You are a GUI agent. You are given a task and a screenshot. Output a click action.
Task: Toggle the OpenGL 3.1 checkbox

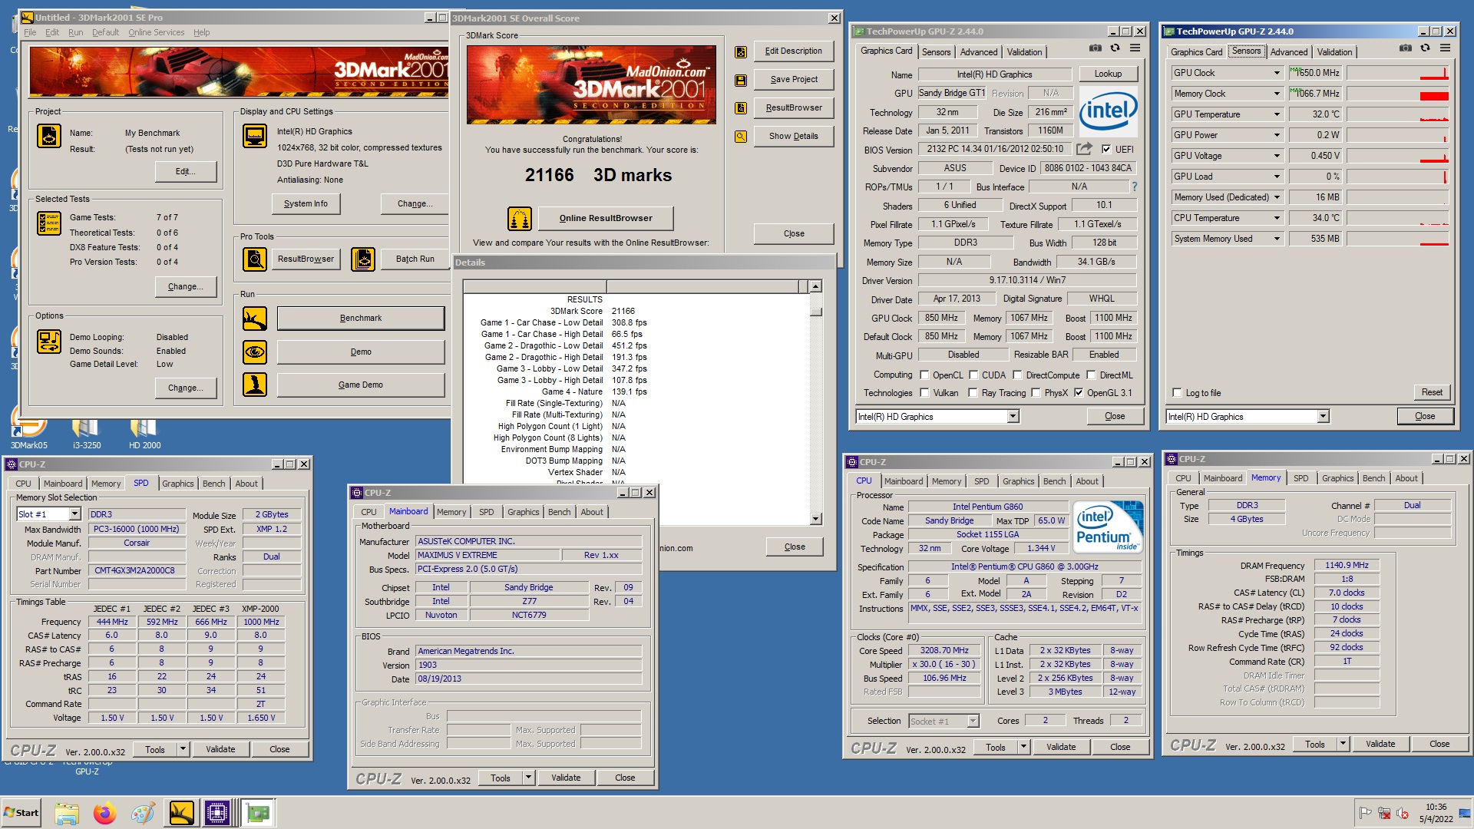point(1079,393)
